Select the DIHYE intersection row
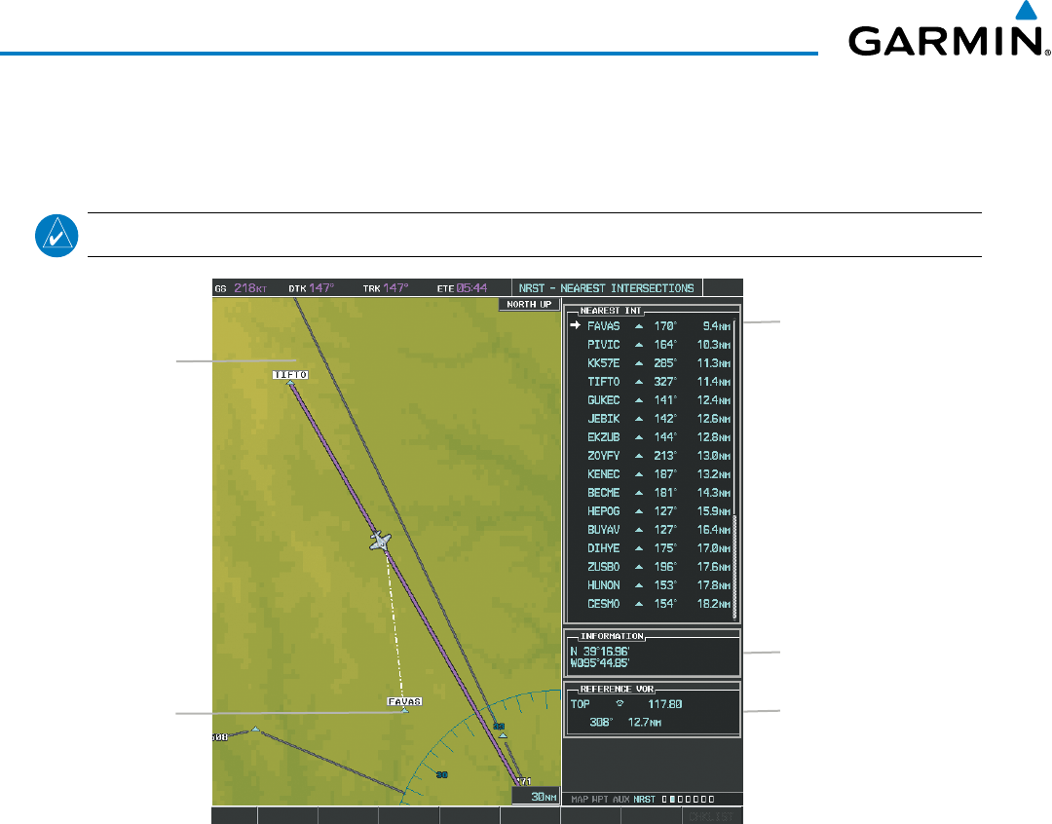 click(x=658, y=548)
